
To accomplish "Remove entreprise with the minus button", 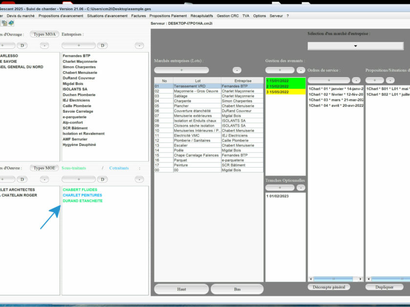I will tap(140, 45).
